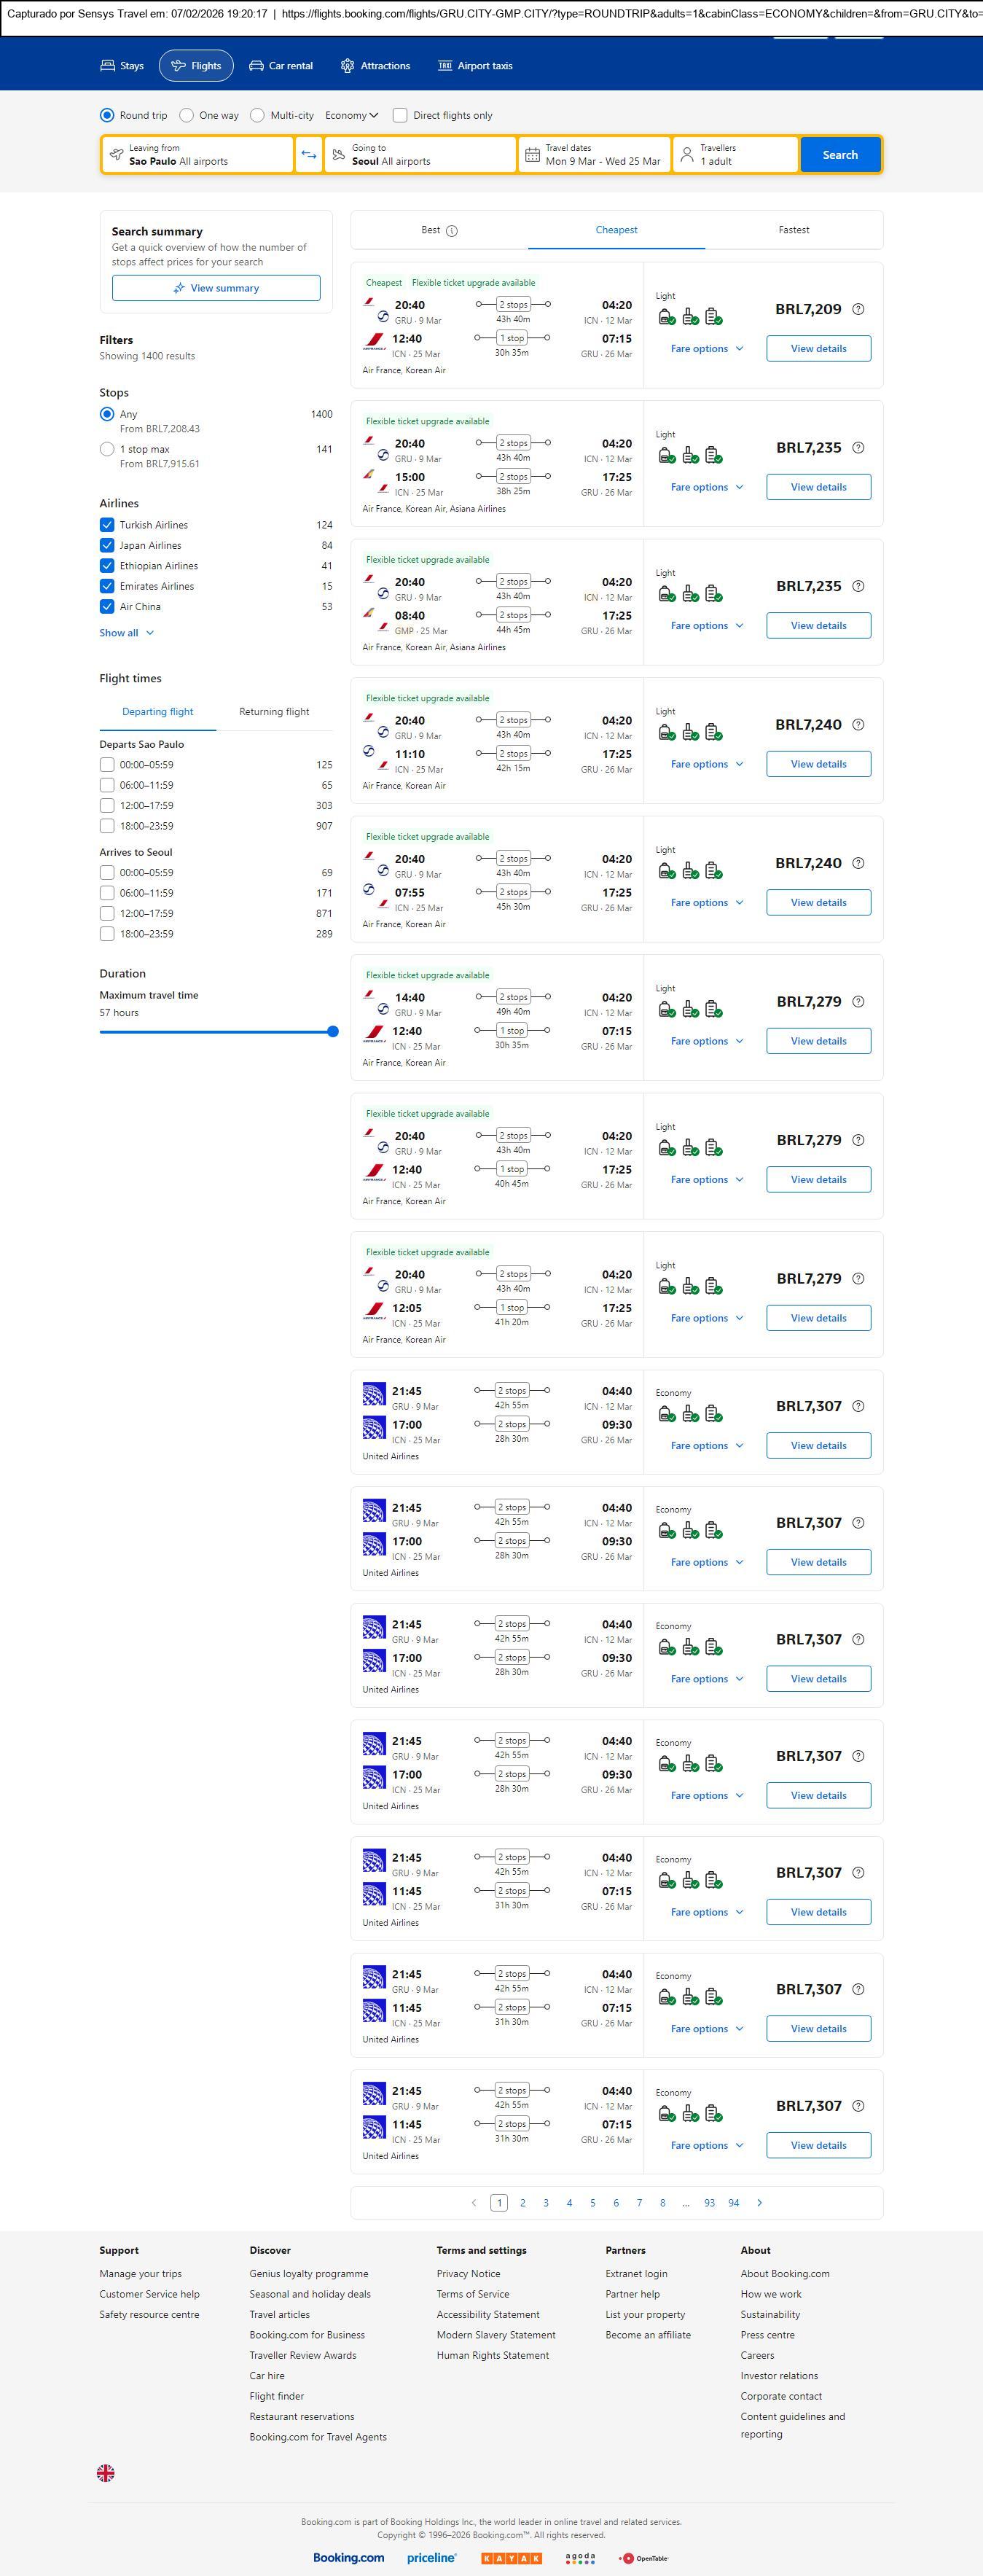Click the next page arrow in pagination
983x2576 pixels.
(x=760, y=2202)
